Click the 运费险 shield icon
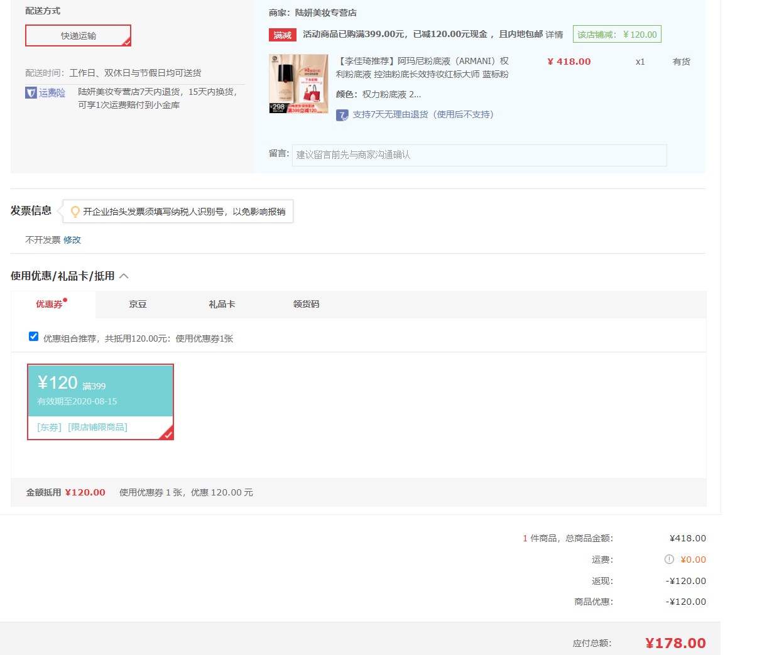This screenshot has width=762, height=655. pos(31,93)
